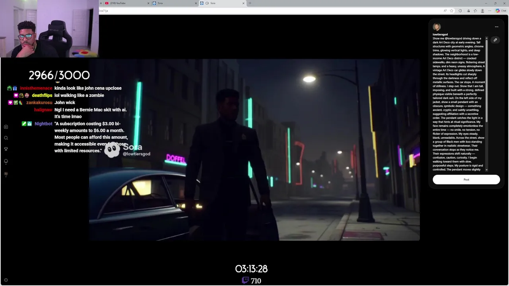
Task: Click the small profile avatar in sidebar
Action: click(6, 174)
